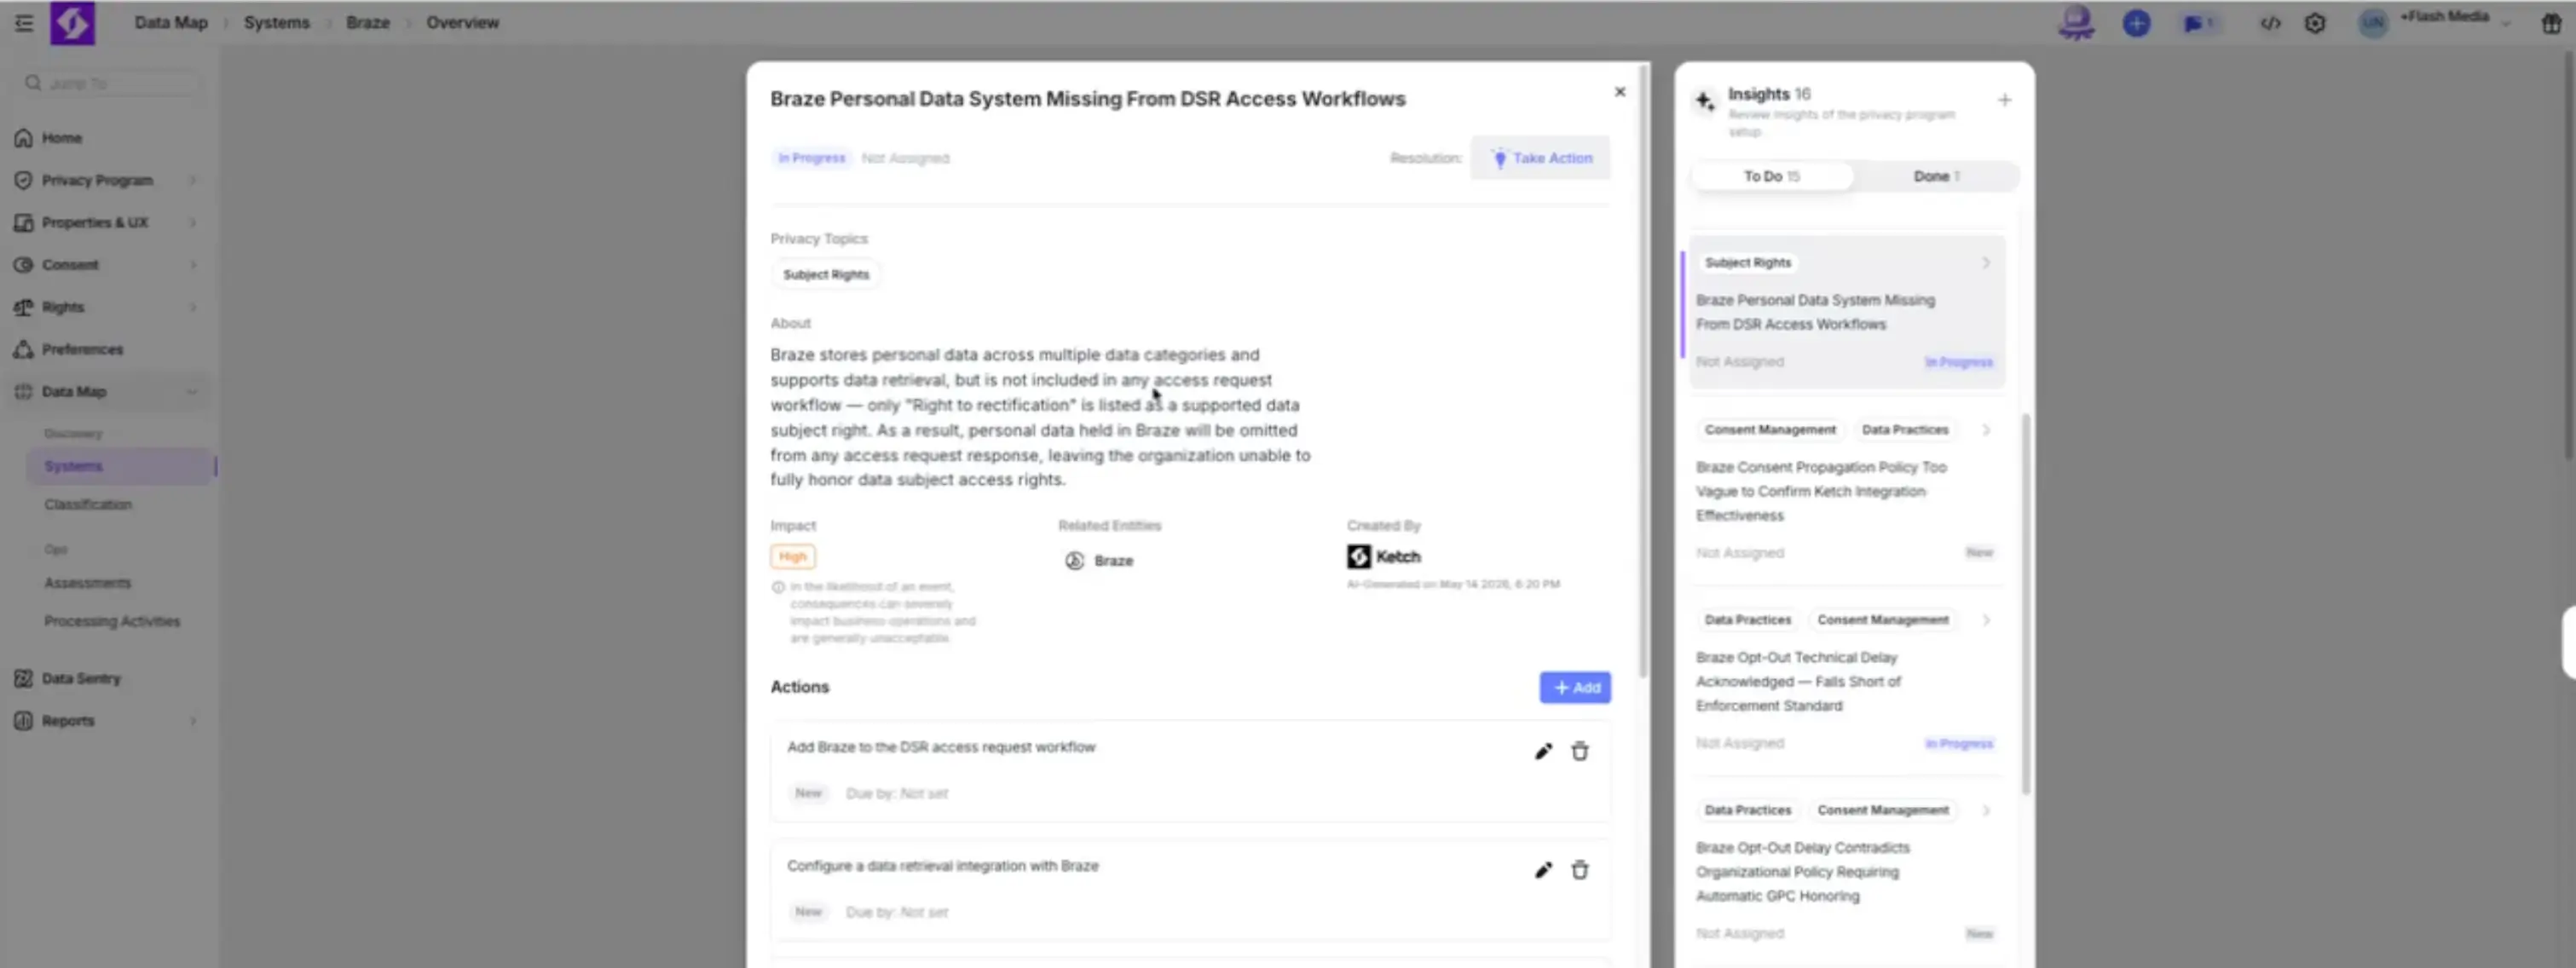Edit the 'Add Braze to the DSR' action
This screenshot has height=968, width=2576.
1543,751
